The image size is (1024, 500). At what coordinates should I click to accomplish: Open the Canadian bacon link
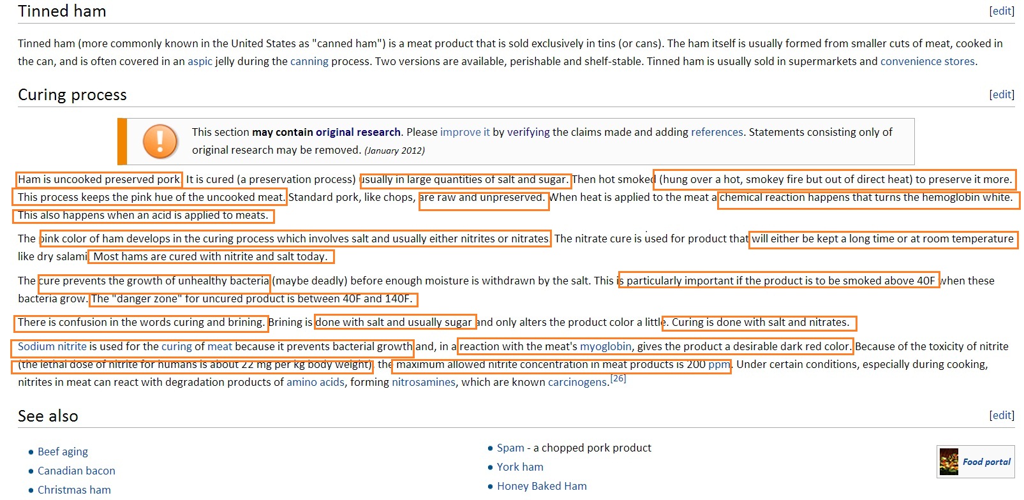76,471
